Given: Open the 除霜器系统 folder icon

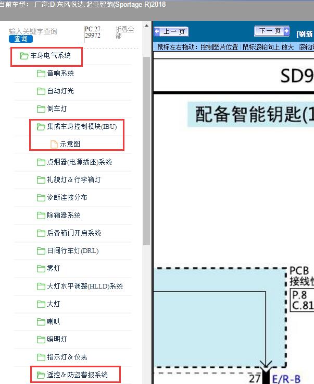Looking at the screenshot, I should [x=41, y=215].
